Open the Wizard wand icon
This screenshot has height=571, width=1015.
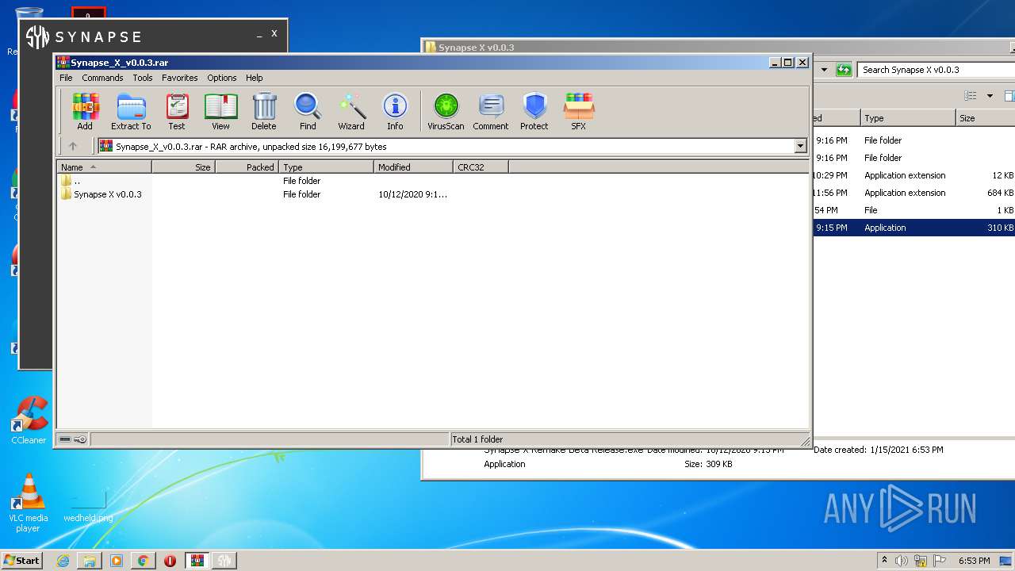pos(351,111)
